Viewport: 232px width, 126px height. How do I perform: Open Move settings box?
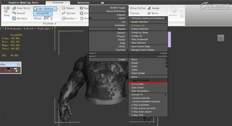166,60
